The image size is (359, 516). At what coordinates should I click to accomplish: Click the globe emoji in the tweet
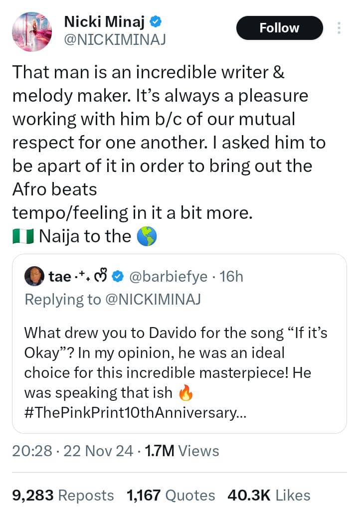(147, 236)
